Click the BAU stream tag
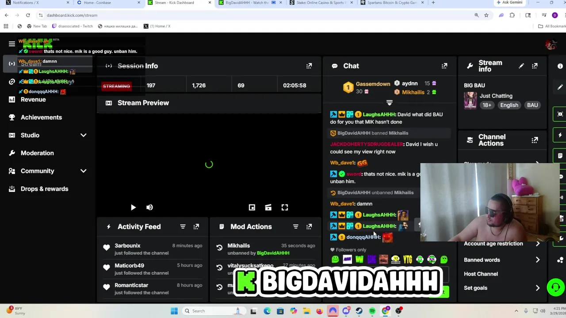 (x=532, y=105)
